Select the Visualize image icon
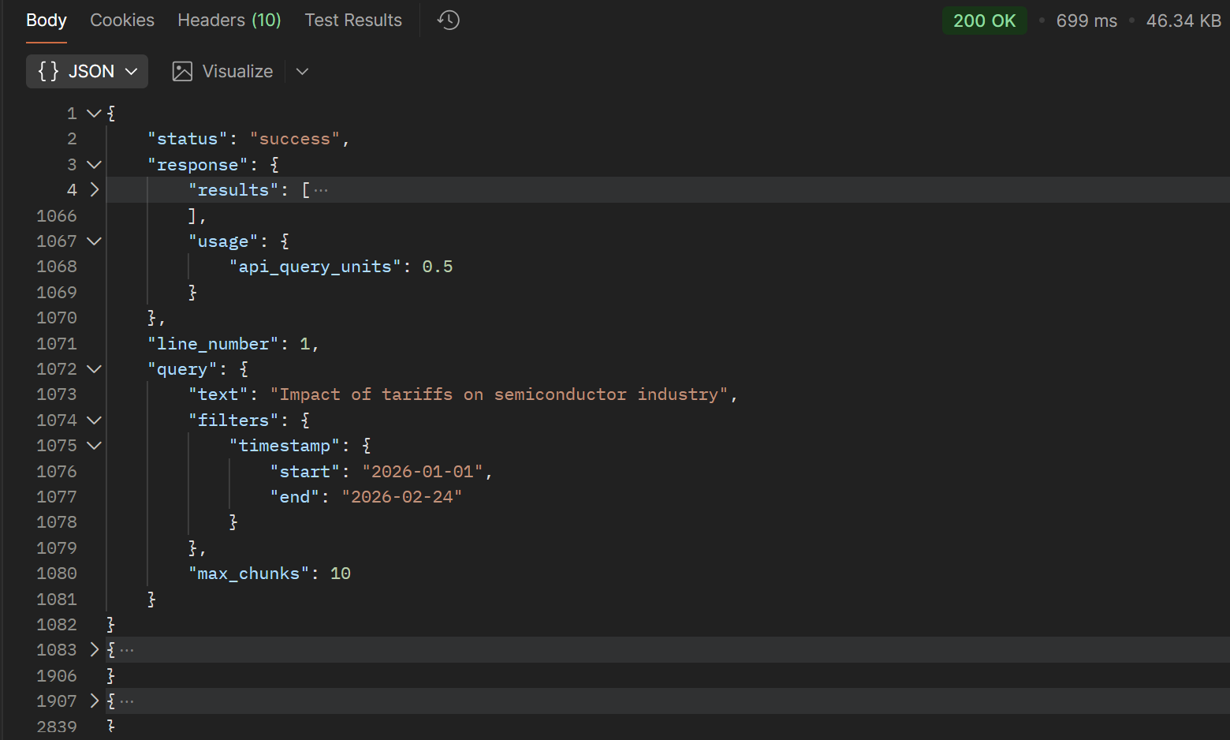This screenshot has height=740, width=1230. (x=182, y=71)
